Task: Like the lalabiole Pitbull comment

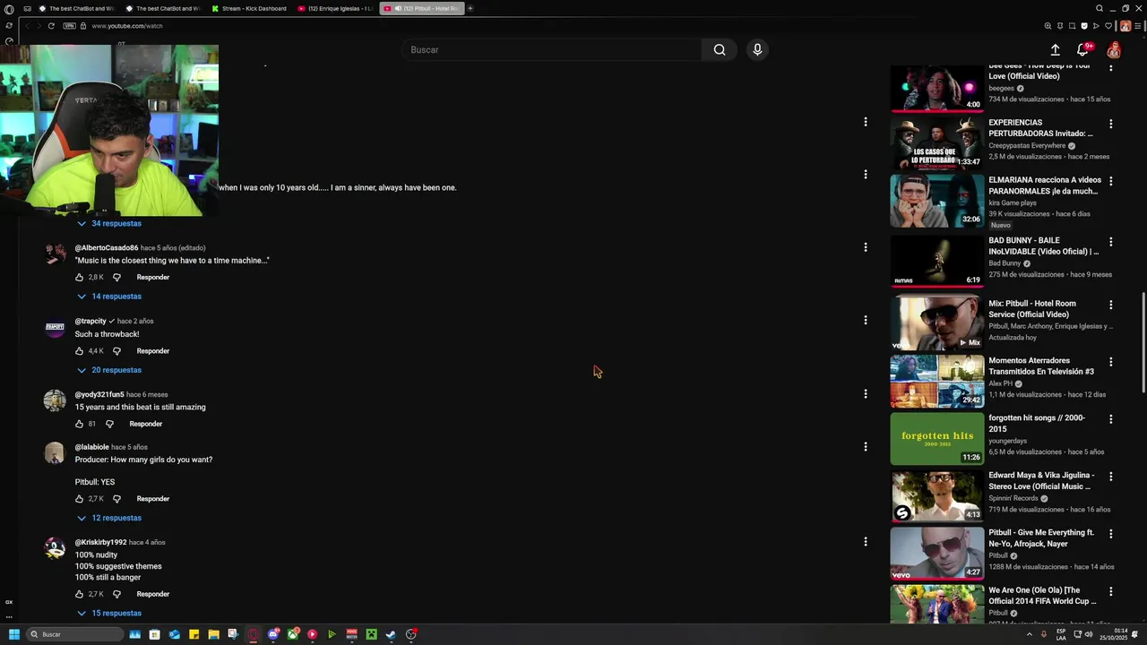Action: 80,499
